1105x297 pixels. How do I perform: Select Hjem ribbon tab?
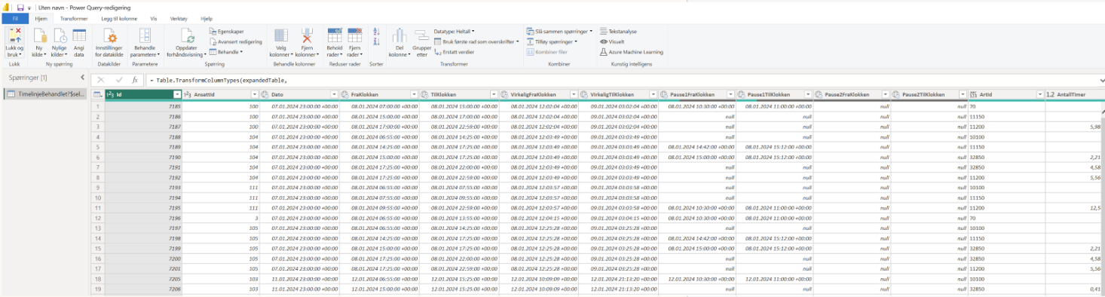click(41, 18)
